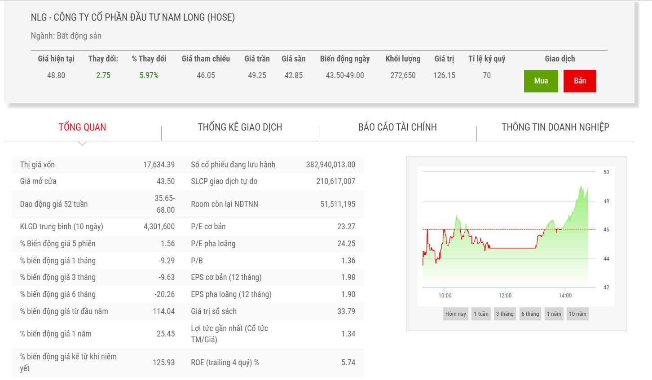
Task: Switch to the TỔNG QUAN tab
Action: point(82,127)
